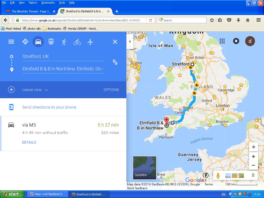Reload the current page

pos(151,20)
